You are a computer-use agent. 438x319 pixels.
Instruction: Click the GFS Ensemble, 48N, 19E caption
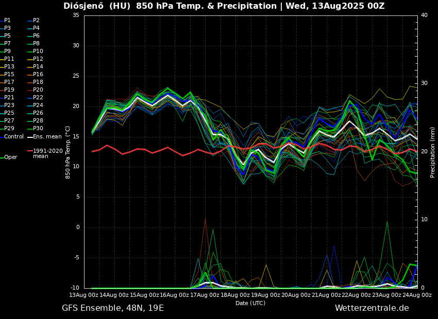click(113, 308)
